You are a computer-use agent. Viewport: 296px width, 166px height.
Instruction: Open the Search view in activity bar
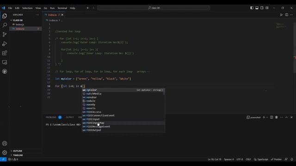point(5,25)
